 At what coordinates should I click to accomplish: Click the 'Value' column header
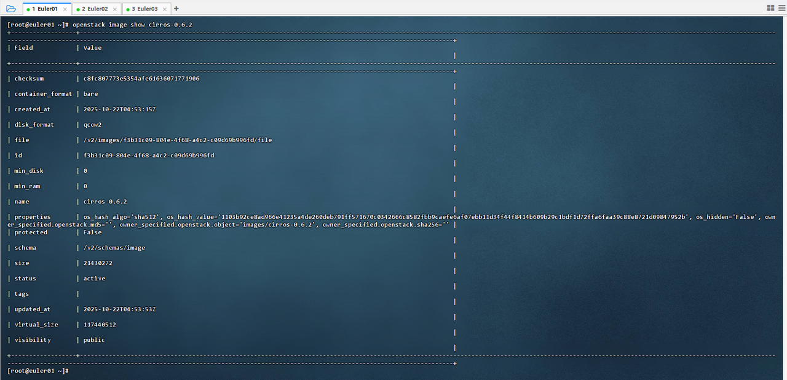(x=92, y=47)
